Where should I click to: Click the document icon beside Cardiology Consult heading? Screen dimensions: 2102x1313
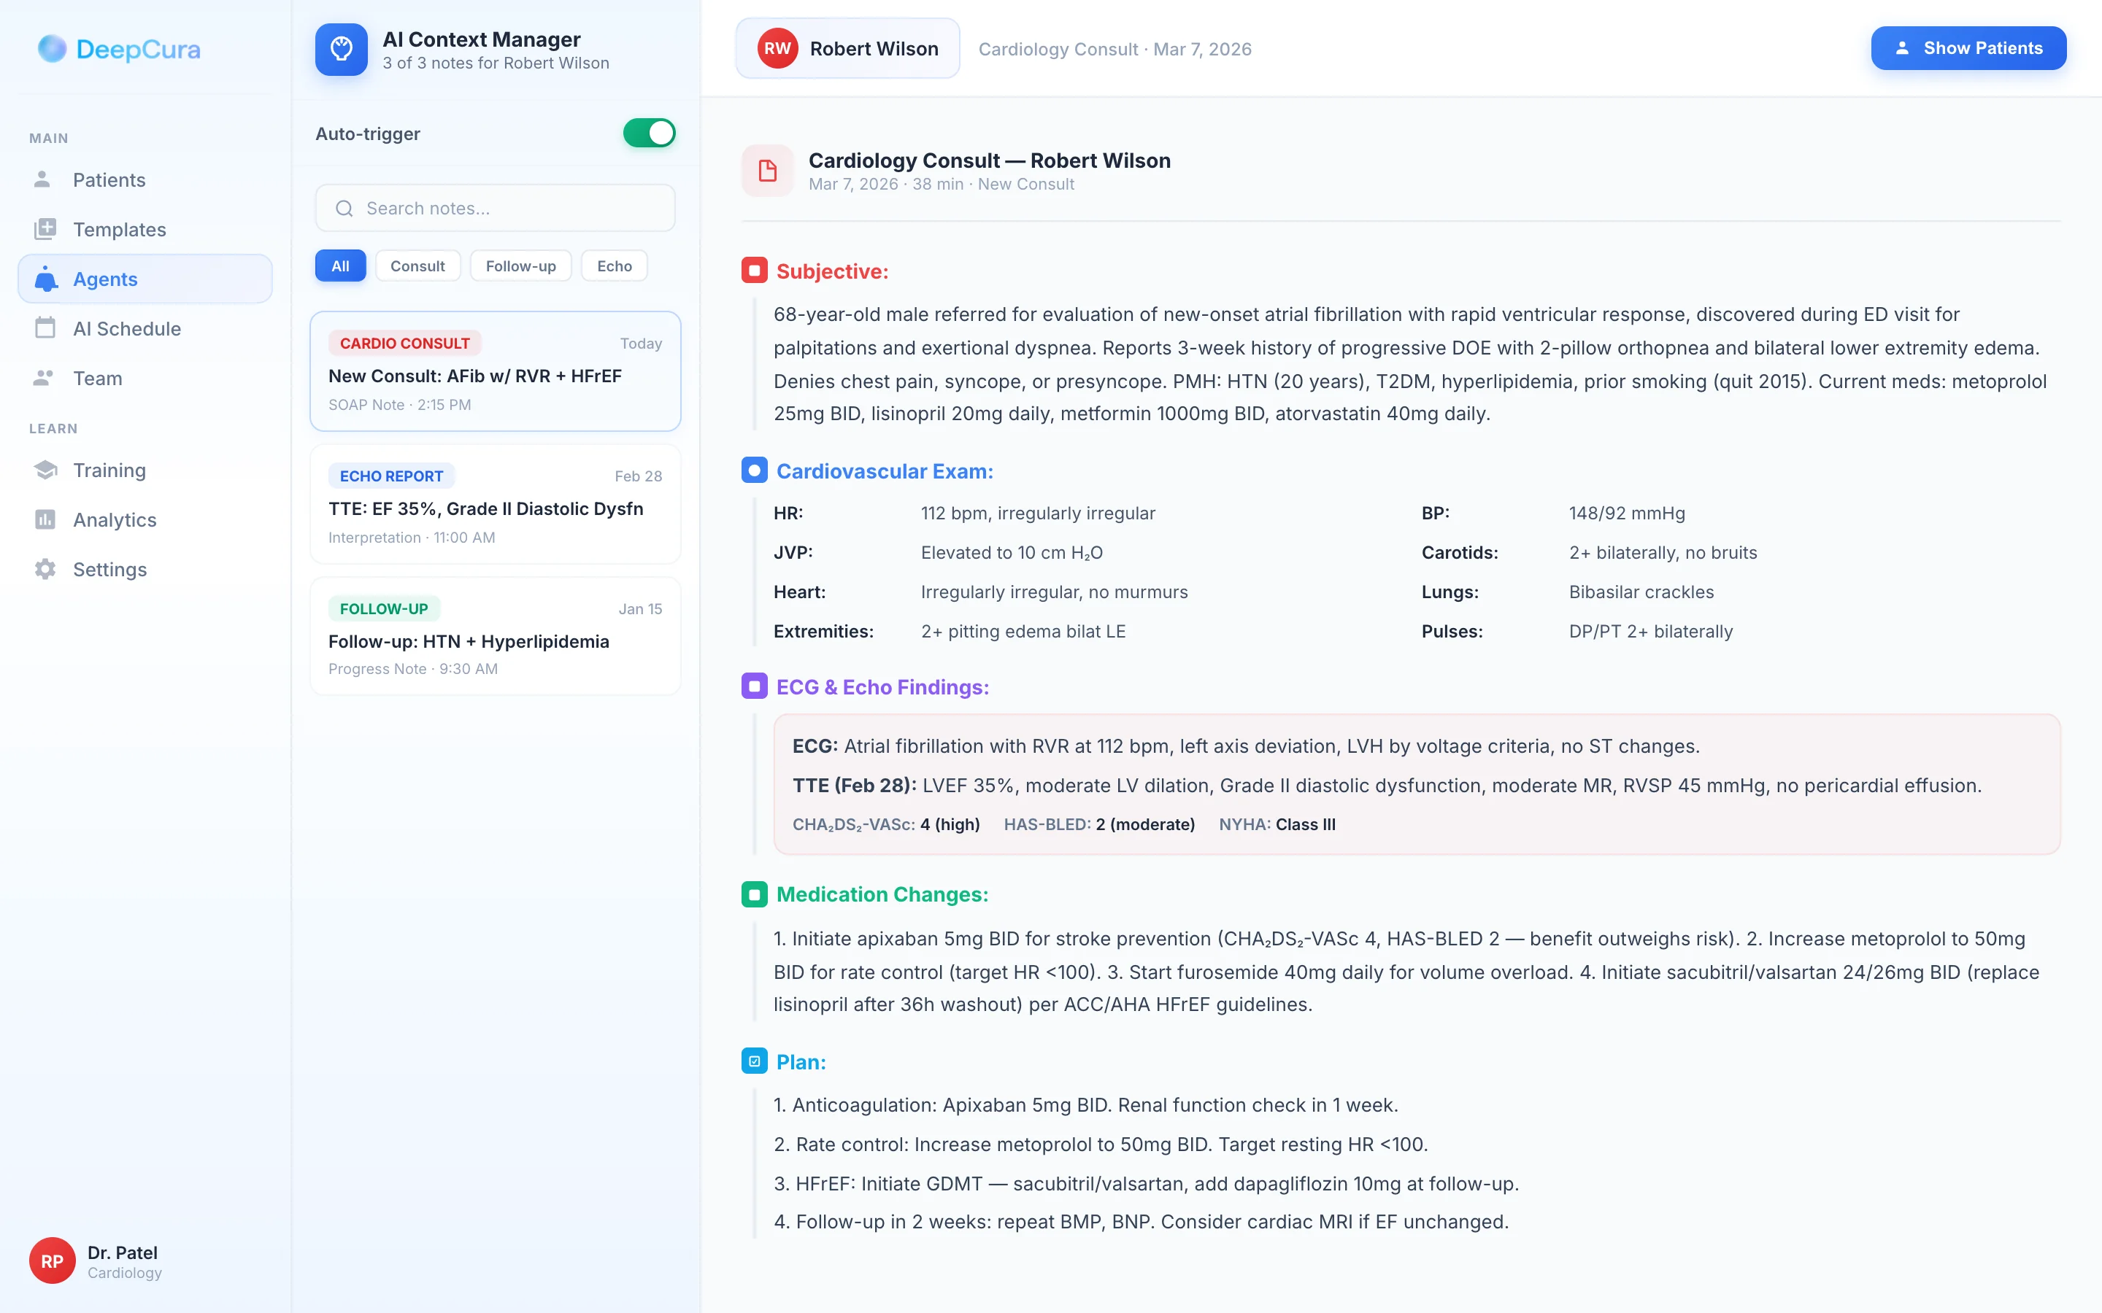point(767,170)
